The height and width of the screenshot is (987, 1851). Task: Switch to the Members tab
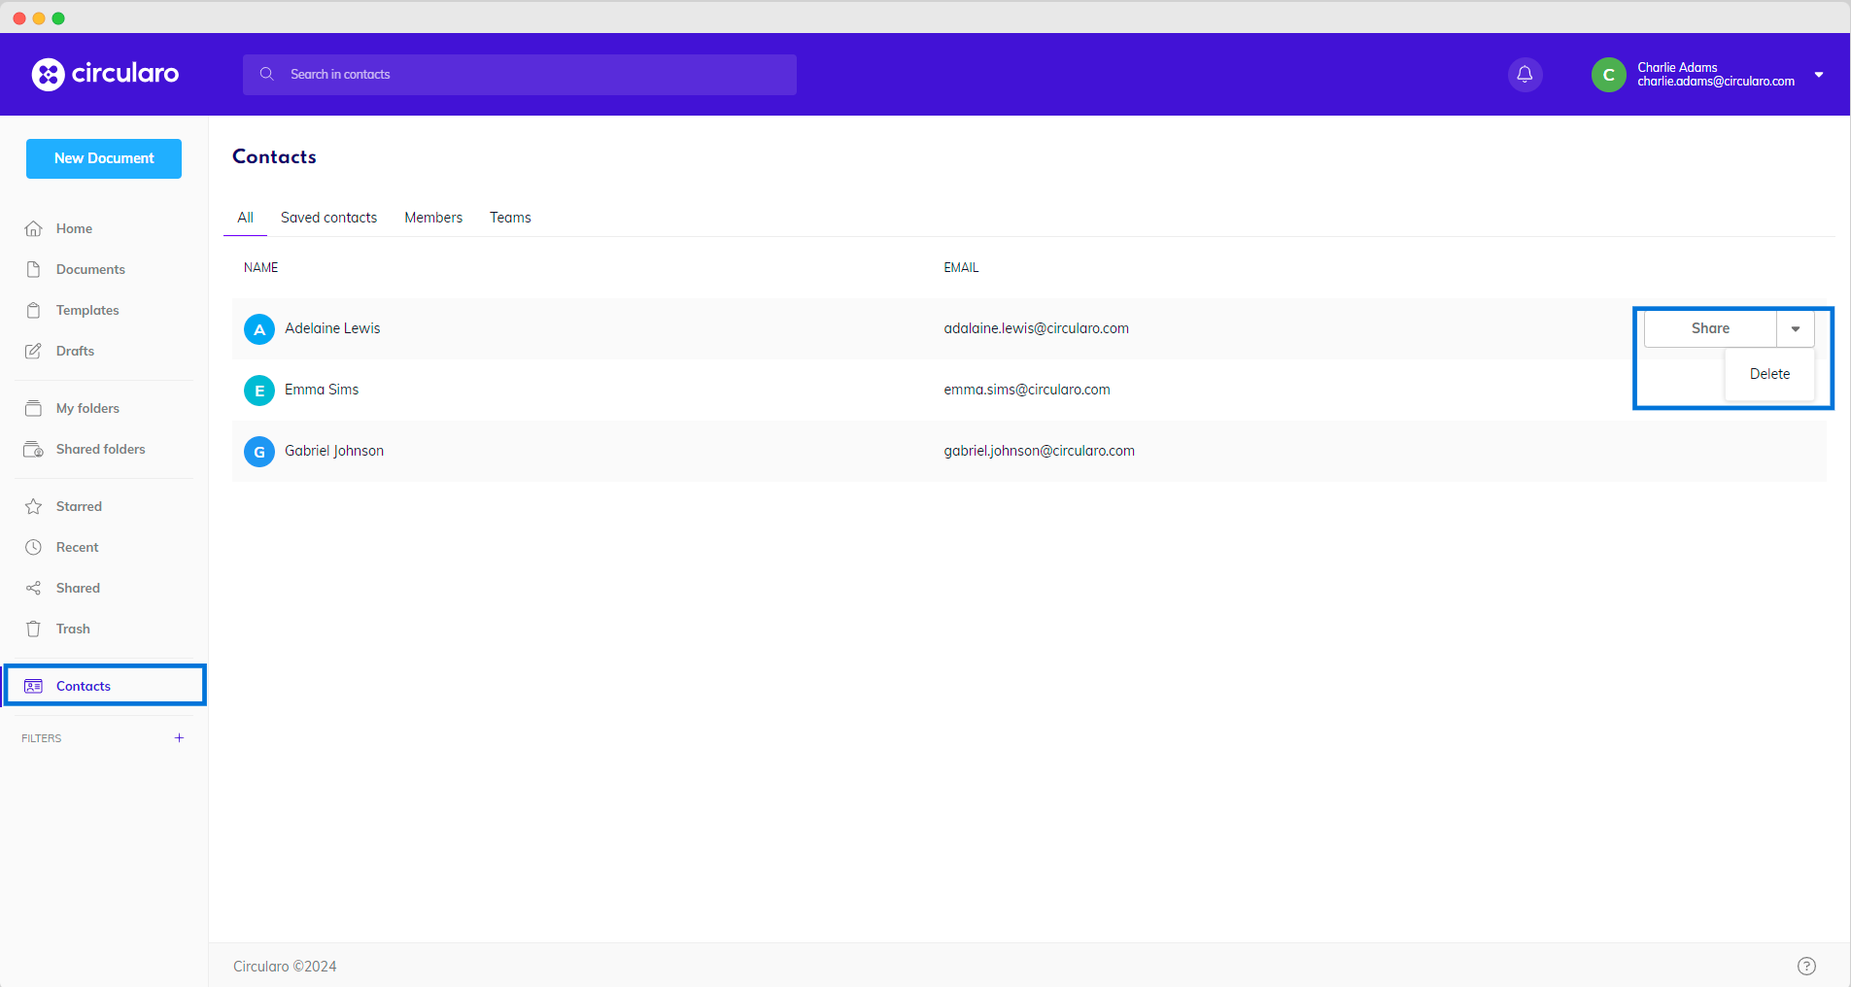click(433, 218)
